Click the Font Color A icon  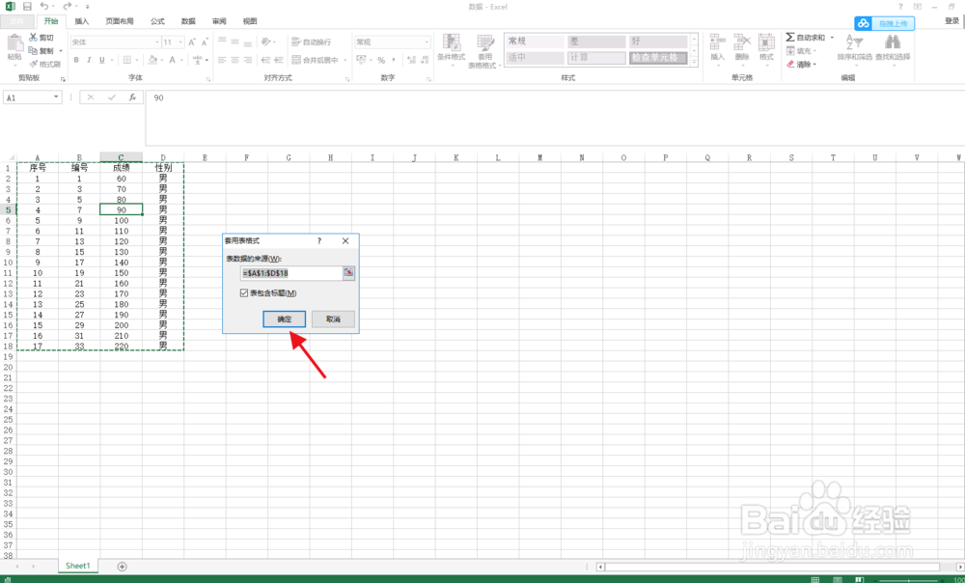tap(173, 60)
